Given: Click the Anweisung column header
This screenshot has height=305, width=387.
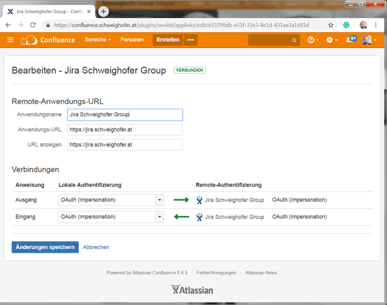Looking at the screenshot, I should pyautogui.click(x=30, y=185).
